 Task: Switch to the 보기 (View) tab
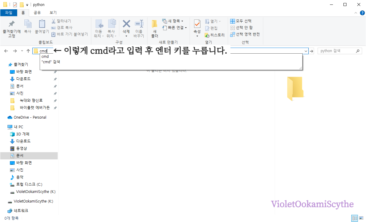coord(53,13)
